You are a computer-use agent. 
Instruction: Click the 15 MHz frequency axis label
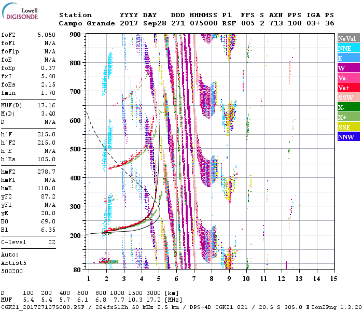coord(333,279)
